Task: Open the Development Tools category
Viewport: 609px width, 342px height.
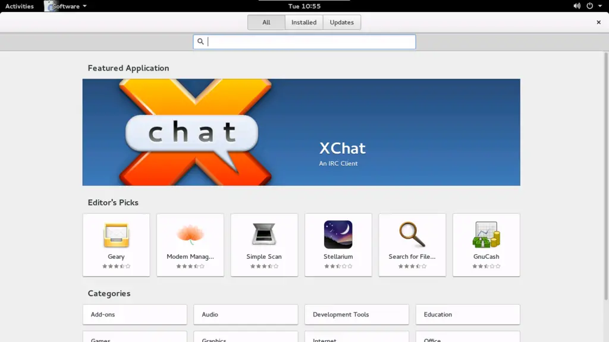Action: pyautogui.click(x=357, y=315)
